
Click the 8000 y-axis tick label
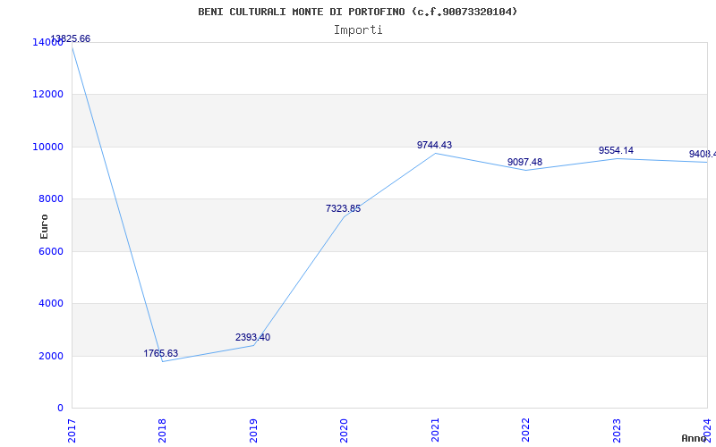click(x=50, y=198)
